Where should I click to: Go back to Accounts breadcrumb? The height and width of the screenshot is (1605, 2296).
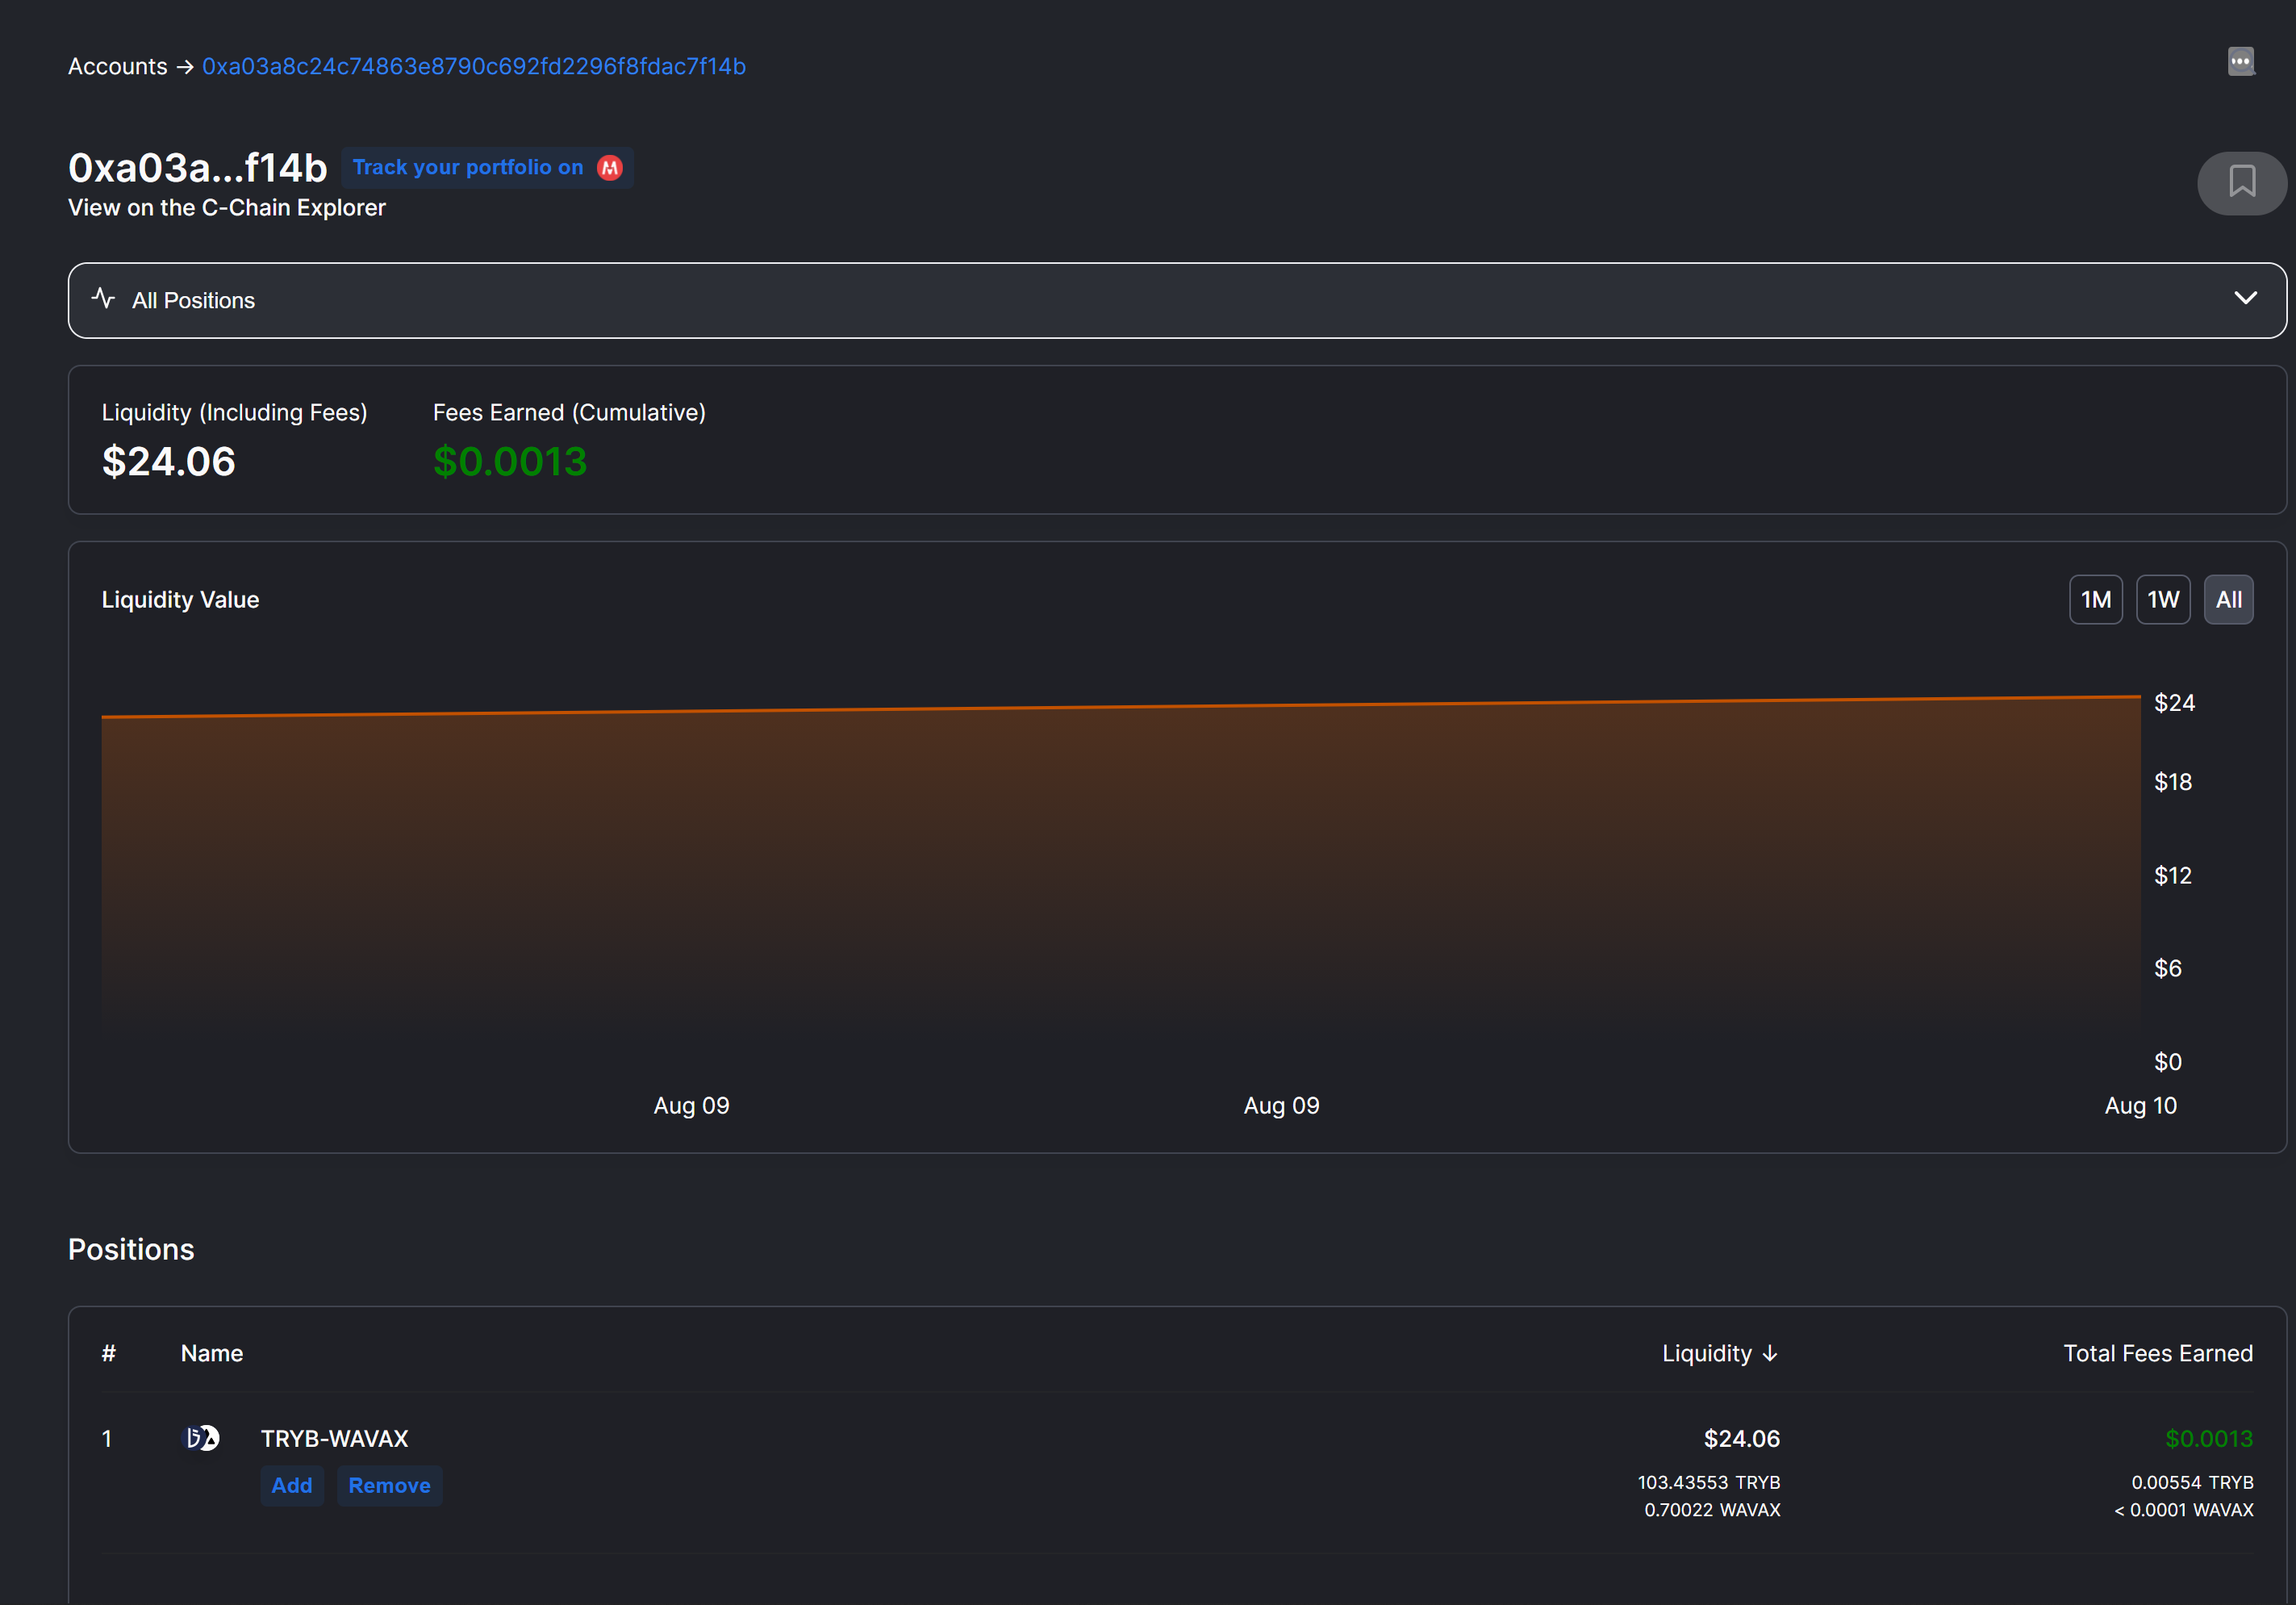tap(118, 66)
